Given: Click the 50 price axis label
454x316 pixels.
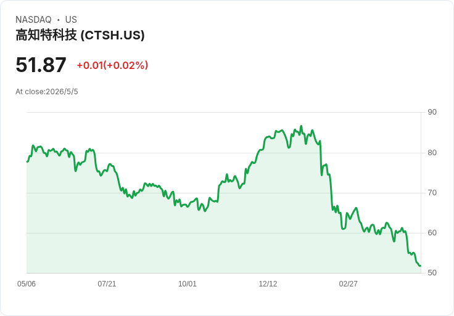Looking at the screenshot, I should 432,273.
